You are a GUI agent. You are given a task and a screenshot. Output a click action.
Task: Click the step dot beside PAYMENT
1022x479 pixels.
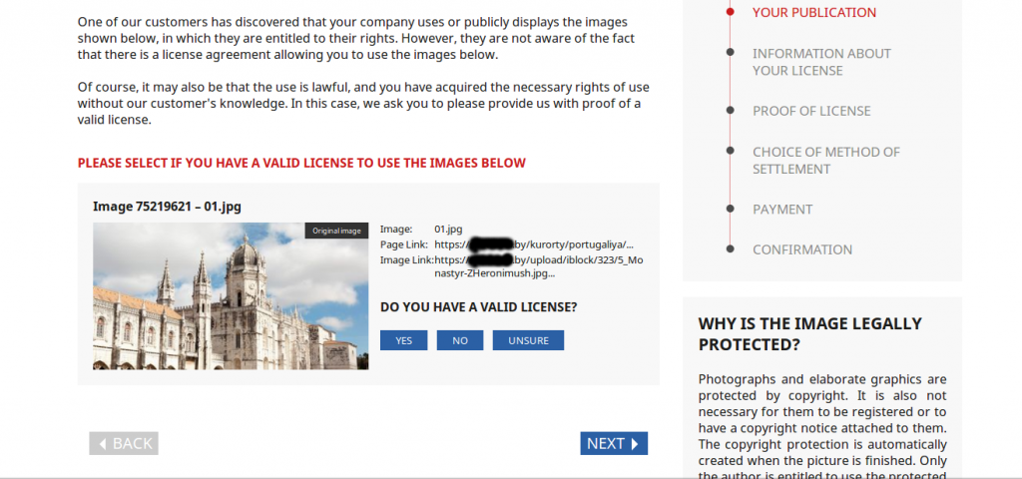click(x=730, y=209)
